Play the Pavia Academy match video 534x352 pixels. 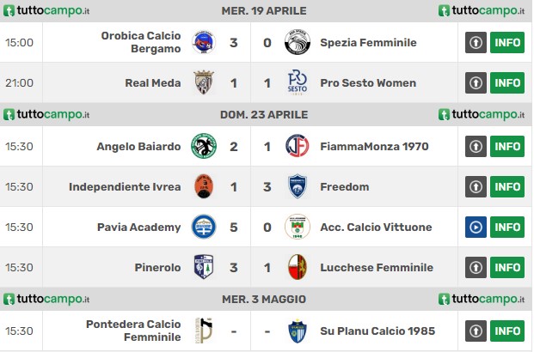click(x=476, y=227)
